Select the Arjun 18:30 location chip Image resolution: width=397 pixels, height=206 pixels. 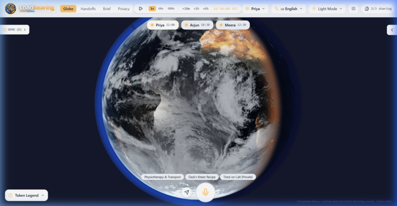point(197,25)
